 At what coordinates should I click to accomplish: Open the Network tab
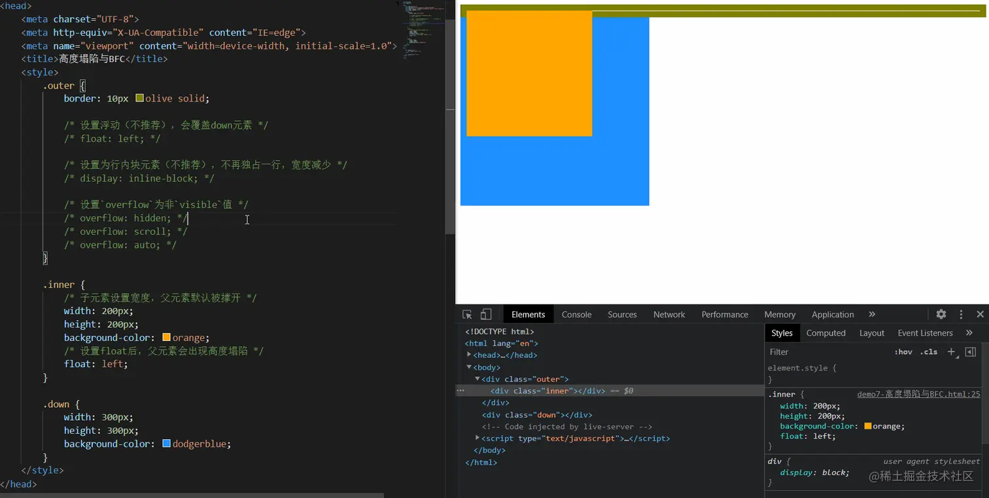pos(669,314)
